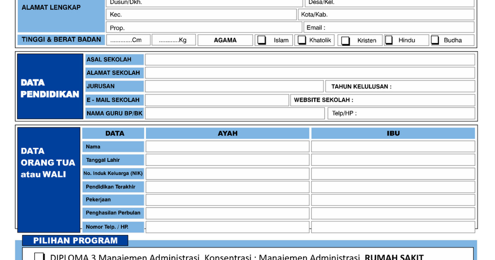This screenshot has height=260, width=495.
Task: Click the IBU Pendidikan Terakhir field
Action: [393, 187]
